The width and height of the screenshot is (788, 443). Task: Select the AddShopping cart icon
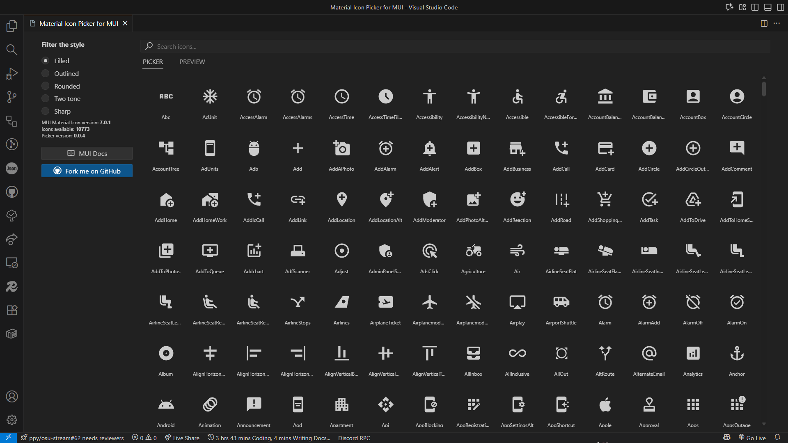tap(605, 199)
